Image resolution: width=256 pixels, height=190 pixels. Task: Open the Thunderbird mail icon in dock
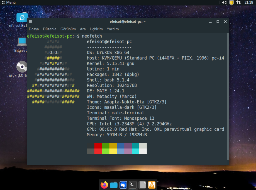pyautogui.click(x=123, y=185)
